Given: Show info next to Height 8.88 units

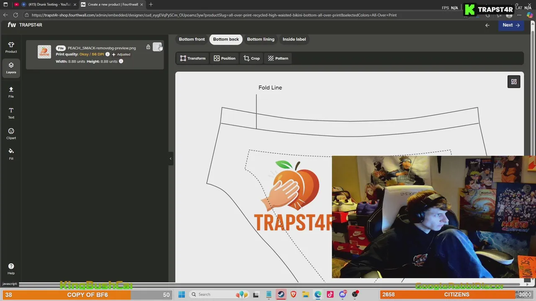Looking at the screenshot, I should coord(121,61).
